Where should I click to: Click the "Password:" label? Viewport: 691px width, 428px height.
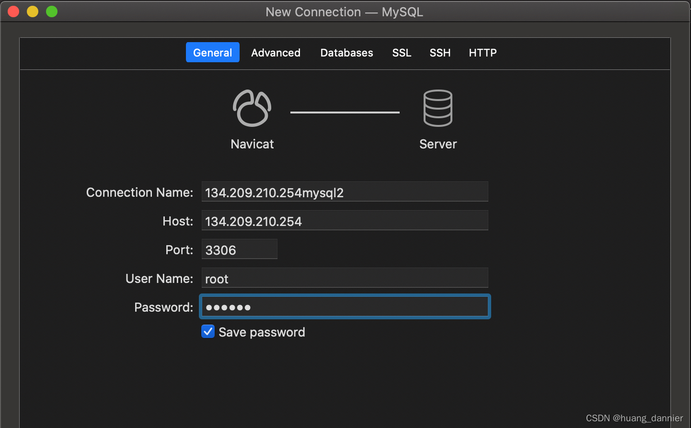tap(163, 307)
